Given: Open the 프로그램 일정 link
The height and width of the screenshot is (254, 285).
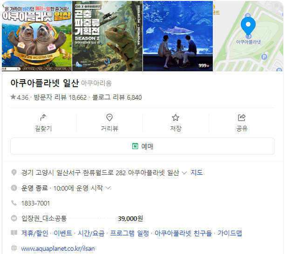Looking at the screenshot, I should 129,233.
